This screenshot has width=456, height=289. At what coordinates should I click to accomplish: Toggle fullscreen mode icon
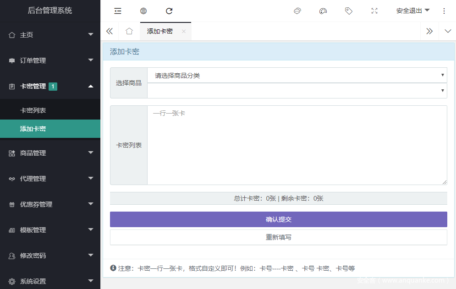point(374,11)
